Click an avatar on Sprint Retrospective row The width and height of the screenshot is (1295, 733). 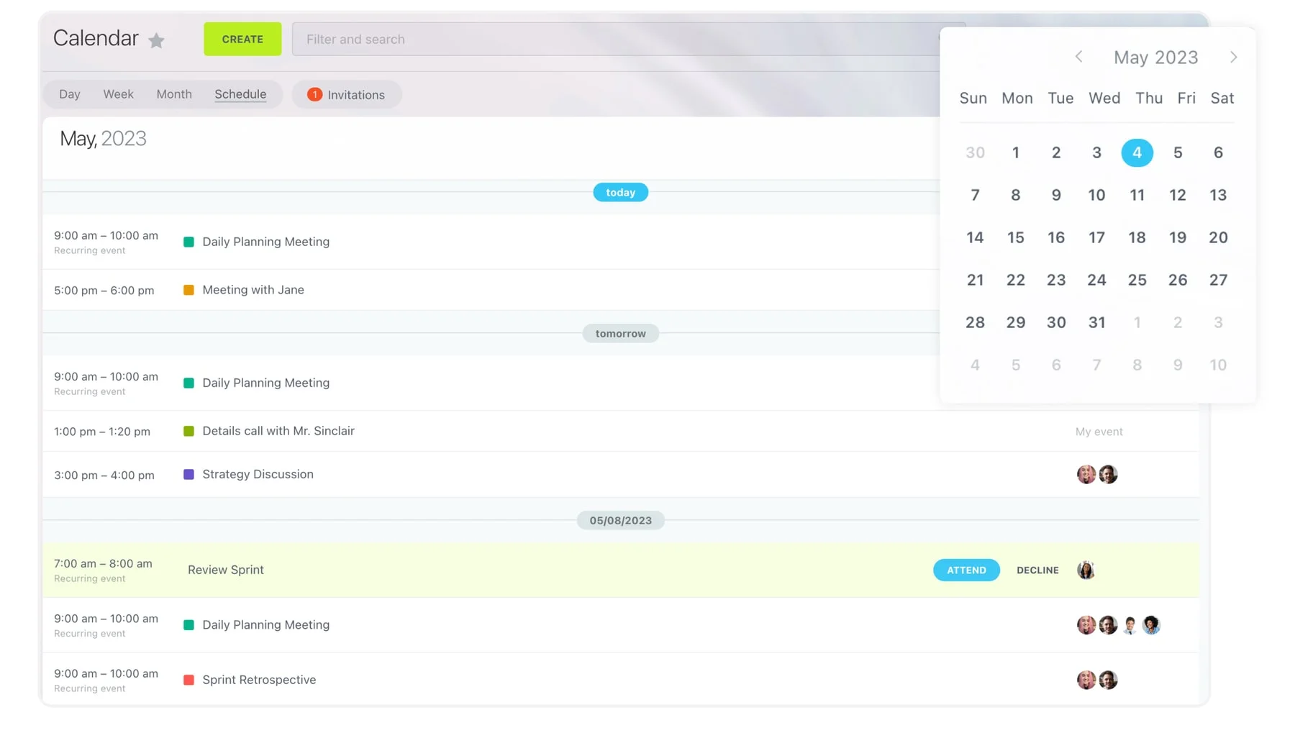[x=1086, y=680]
